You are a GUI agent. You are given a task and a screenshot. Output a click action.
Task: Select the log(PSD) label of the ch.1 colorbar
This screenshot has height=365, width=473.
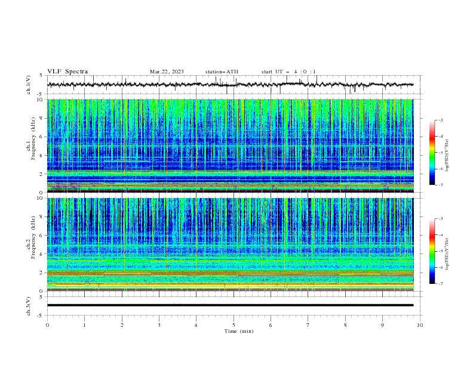point(447,156)
